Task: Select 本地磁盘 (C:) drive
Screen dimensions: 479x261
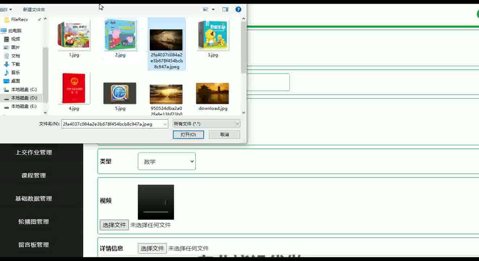Action: pyautogui.click(x=24, y=89)
